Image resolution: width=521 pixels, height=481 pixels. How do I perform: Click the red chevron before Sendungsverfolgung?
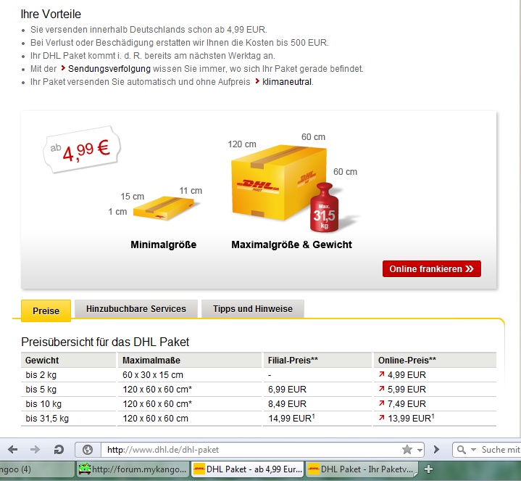coord(63,68)
